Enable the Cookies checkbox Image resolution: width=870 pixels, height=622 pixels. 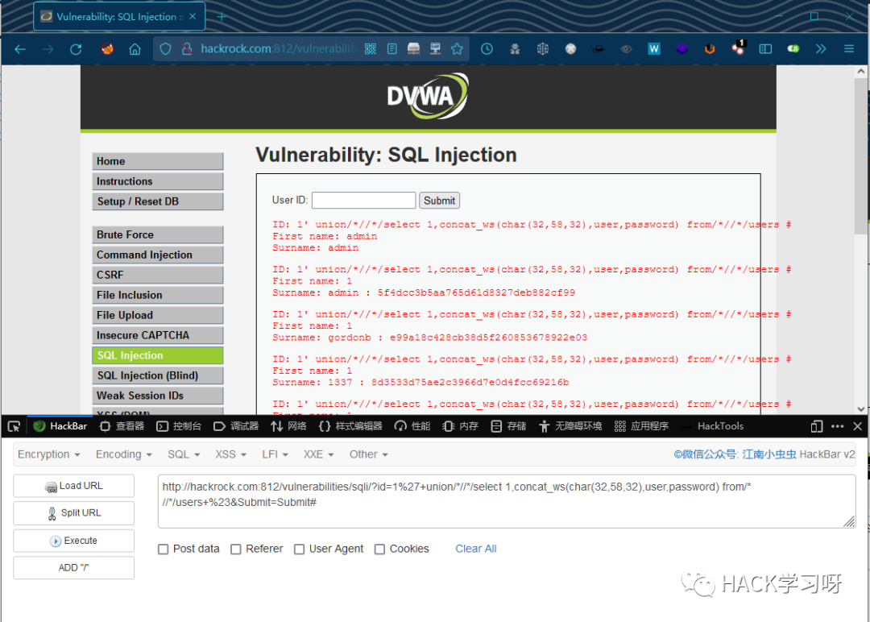tap(379, 549)
